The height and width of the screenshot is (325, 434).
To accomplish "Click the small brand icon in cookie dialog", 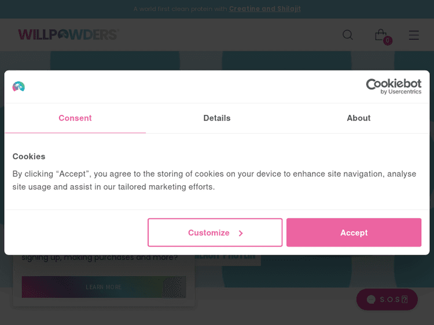I will [x=19, y=87].
